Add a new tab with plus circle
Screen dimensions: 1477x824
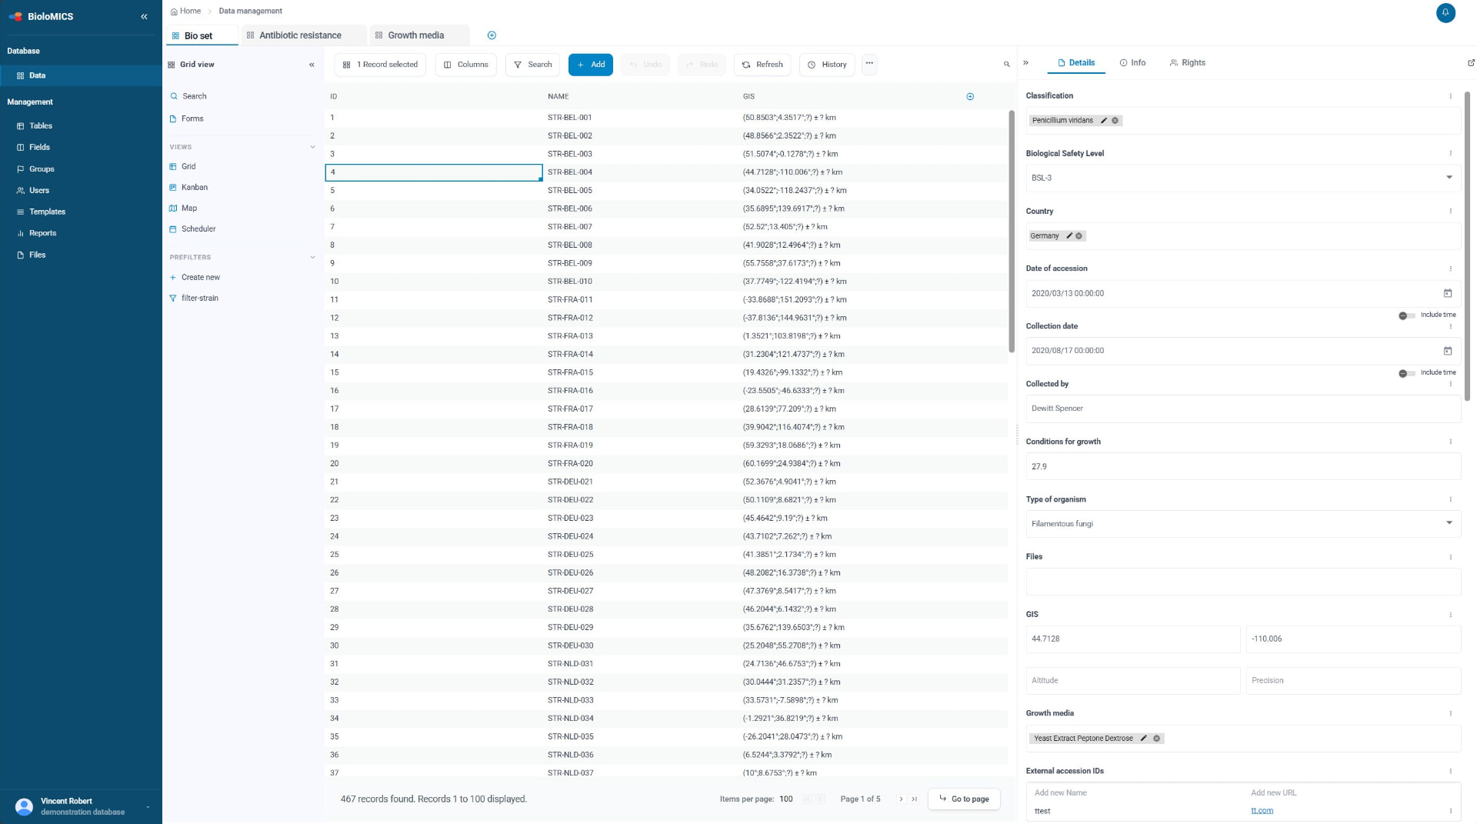[492, 35]
